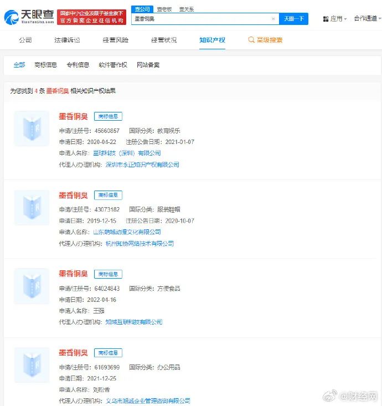Screen dimensions: 382x406
Task: Open 墨香铜臭 title of 服装鞋帽 result
Action: pos(74,195)
